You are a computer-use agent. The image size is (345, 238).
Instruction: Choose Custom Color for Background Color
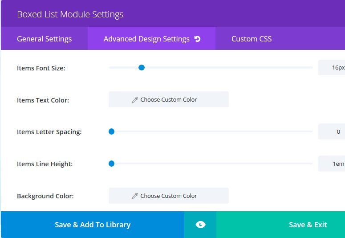tap(169, 196)
